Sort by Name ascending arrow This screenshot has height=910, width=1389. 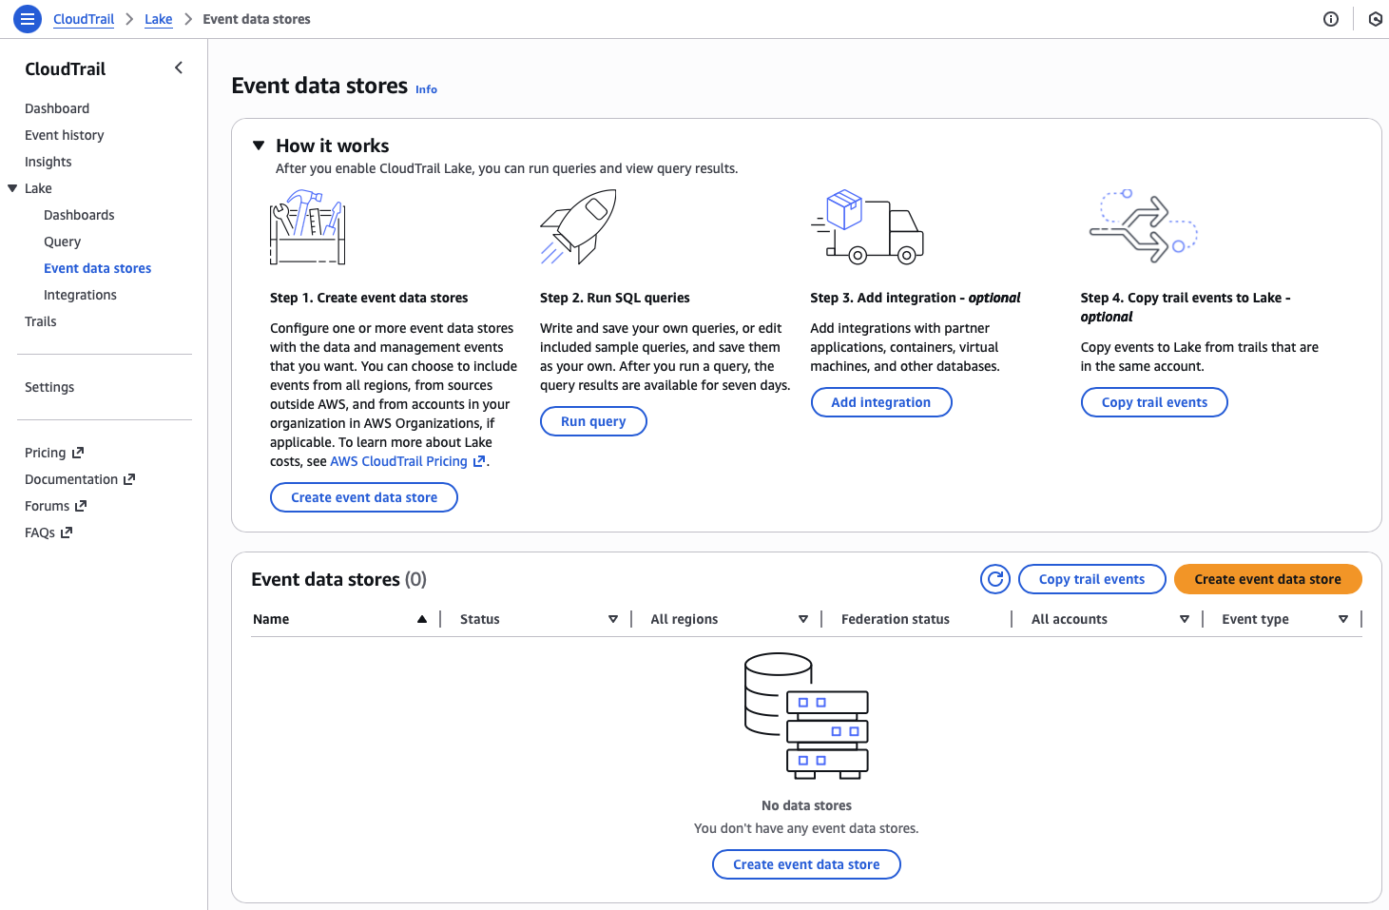(x=421, y=619)
